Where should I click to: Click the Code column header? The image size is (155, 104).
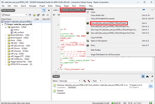(x=37, y=19)
